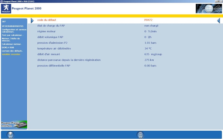
Task: Click the 275 km value
Action: click(x=149, y=60)
